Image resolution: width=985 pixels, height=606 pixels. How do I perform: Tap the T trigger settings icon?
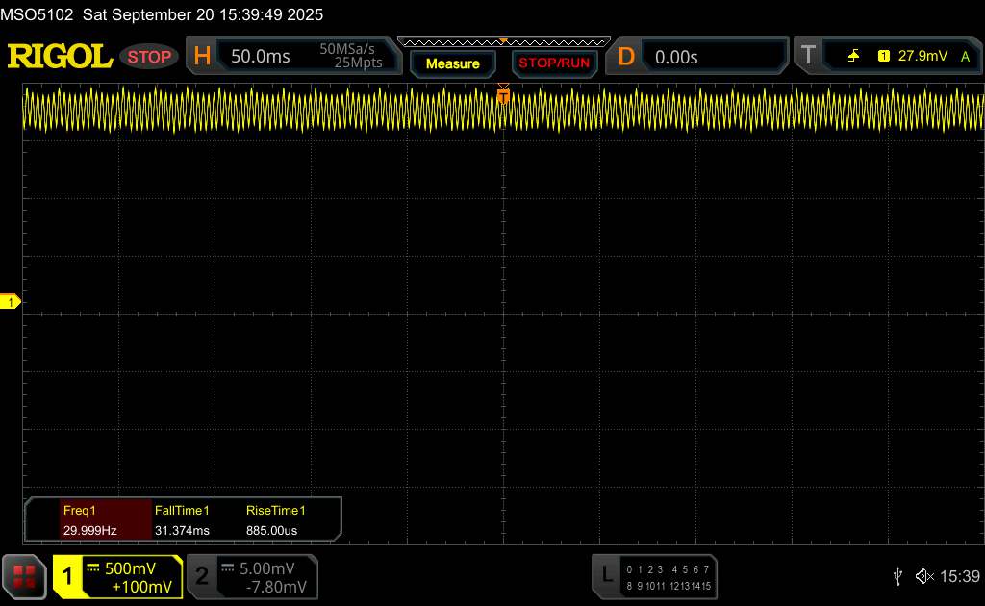click(x=806, y=57)
